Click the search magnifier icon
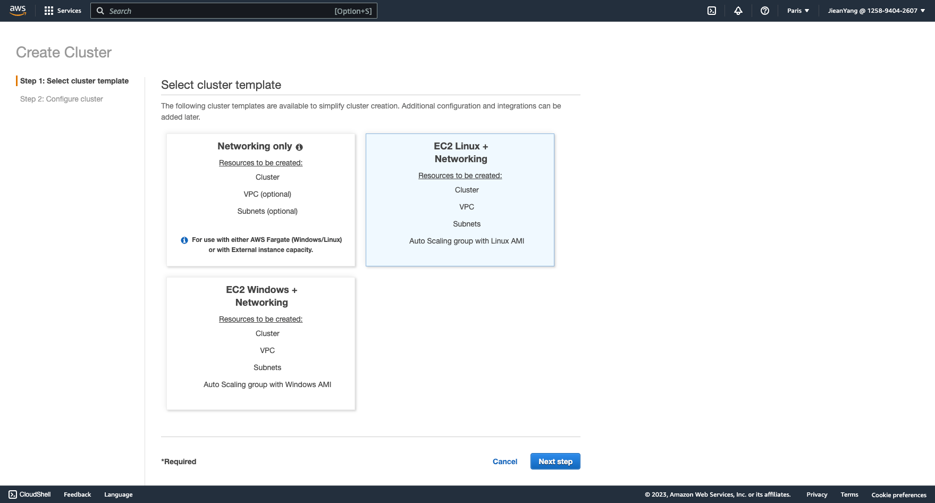935x503 pixels. click(x=100, y=11)
